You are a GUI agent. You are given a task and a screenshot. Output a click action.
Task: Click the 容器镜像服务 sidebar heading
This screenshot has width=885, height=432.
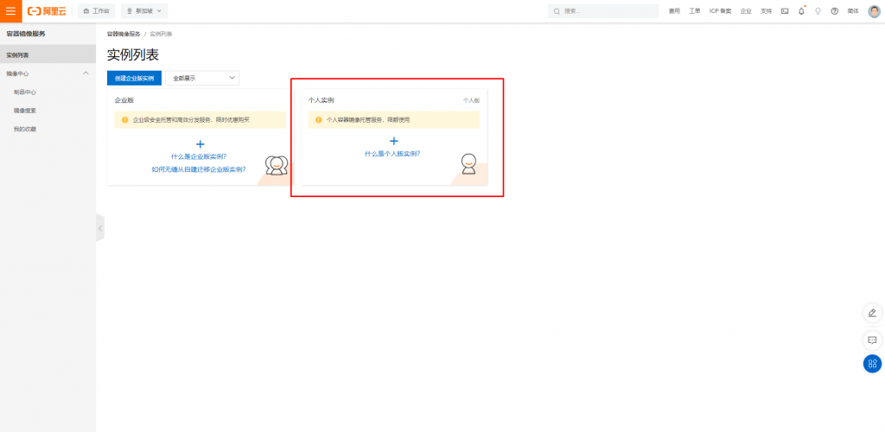(x=26, y=34)
